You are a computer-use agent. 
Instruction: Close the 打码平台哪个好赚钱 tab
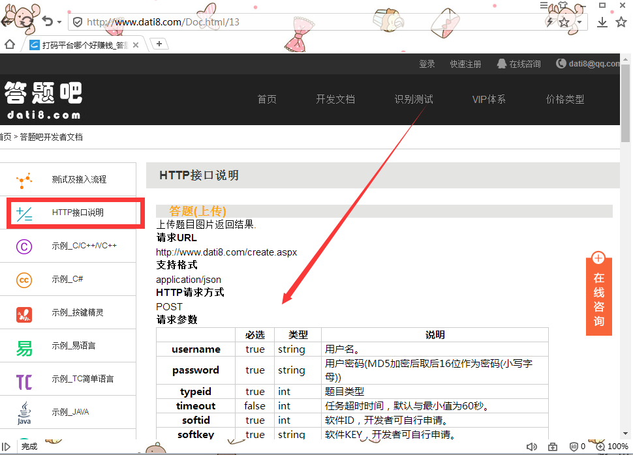[136, 45]
